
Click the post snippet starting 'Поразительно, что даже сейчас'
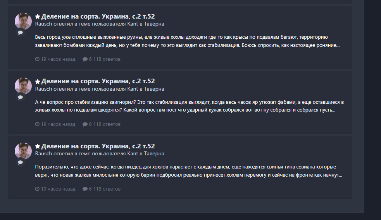[x=188, y=171]
